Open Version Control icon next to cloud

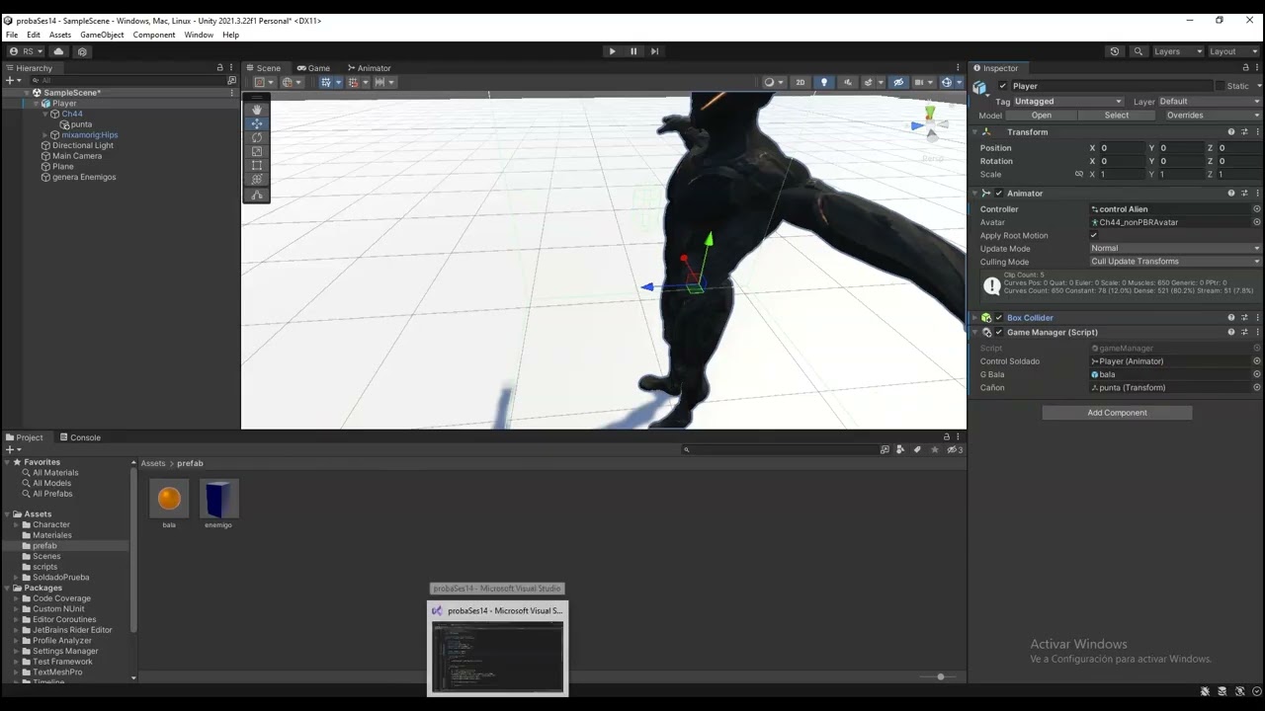(82, 51)
